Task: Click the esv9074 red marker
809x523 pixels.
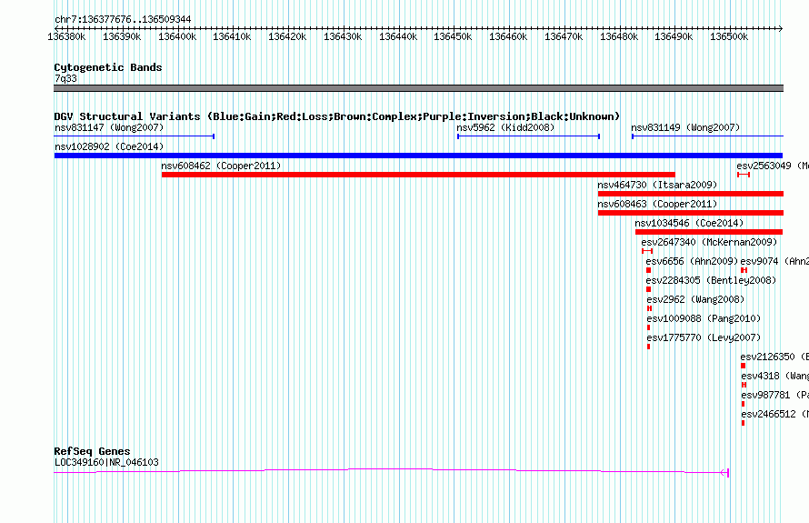Action: 744,270
